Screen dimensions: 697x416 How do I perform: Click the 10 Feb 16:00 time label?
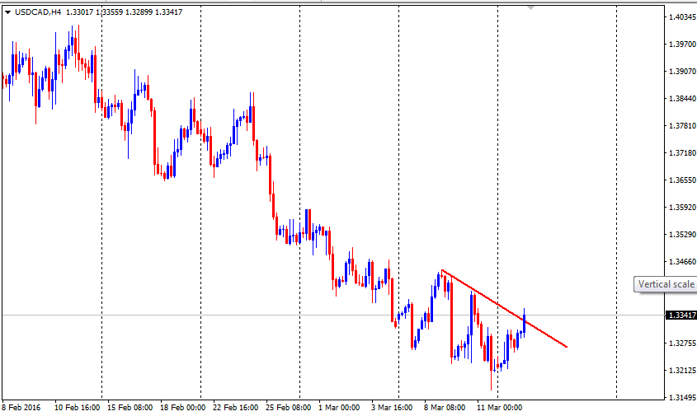coord(77,408)
